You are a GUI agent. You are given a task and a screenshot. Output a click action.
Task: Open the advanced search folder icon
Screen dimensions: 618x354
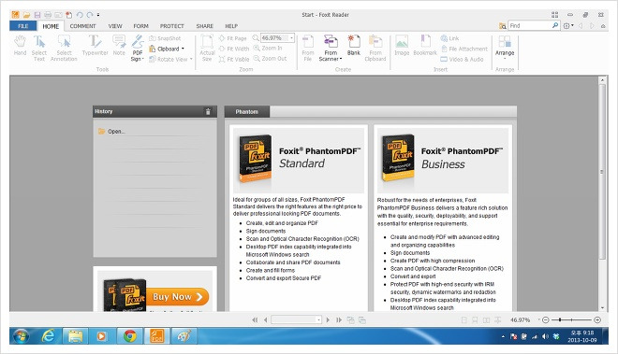click(503, 26)
